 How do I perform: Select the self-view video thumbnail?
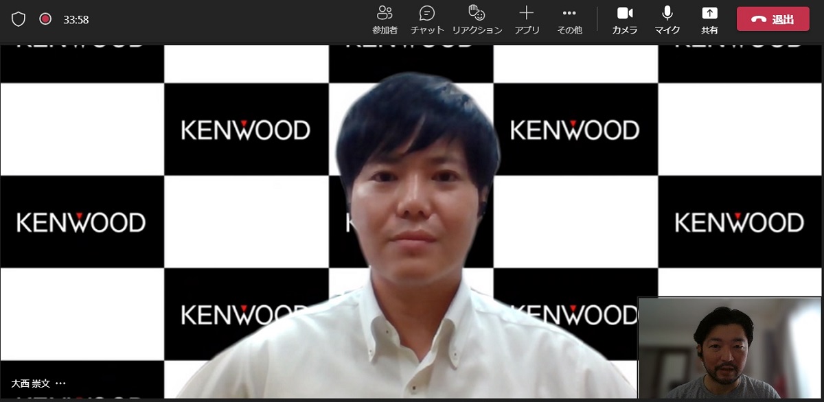pyautogui.click(x=729, y=348)
